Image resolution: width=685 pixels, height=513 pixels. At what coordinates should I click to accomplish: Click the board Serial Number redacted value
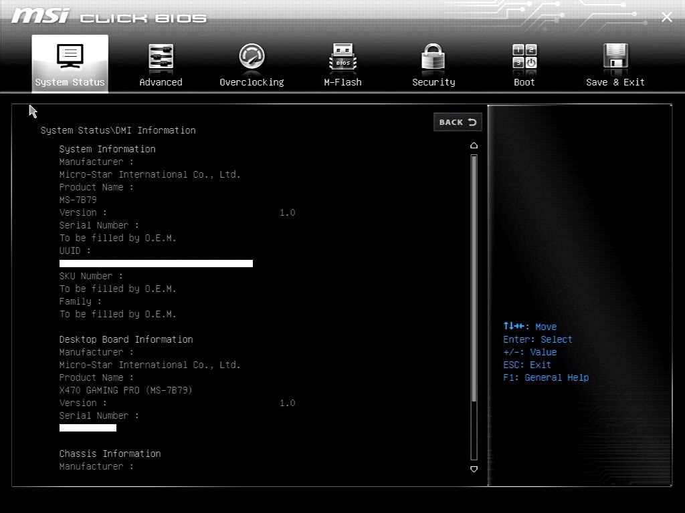[x=88, y=428]
